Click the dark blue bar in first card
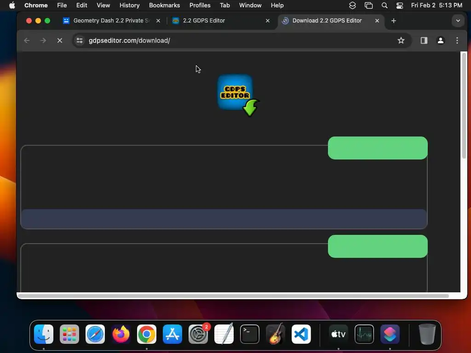Viewport: 471px width, 353px height. pos(224,219)
